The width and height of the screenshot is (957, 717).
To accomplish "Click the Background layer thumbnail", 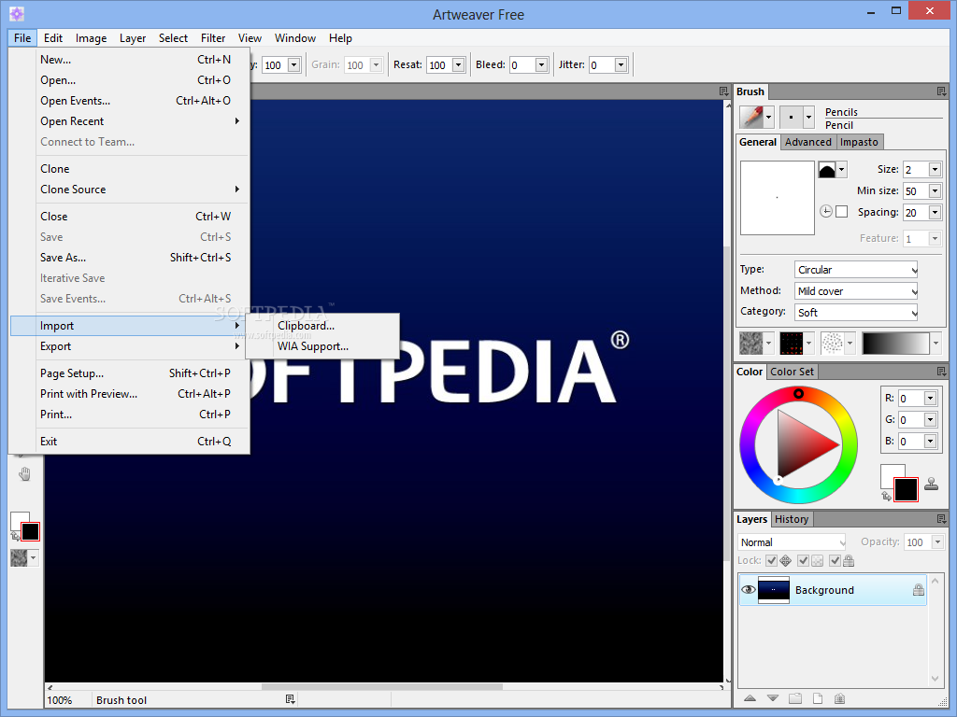I will [x=773, y=590].
